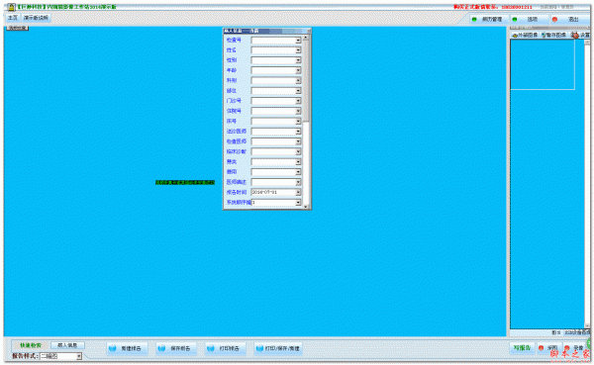Open 病历管理 with green indicator
The height and width of the screenshot is (365, 594).
[488, 20]
